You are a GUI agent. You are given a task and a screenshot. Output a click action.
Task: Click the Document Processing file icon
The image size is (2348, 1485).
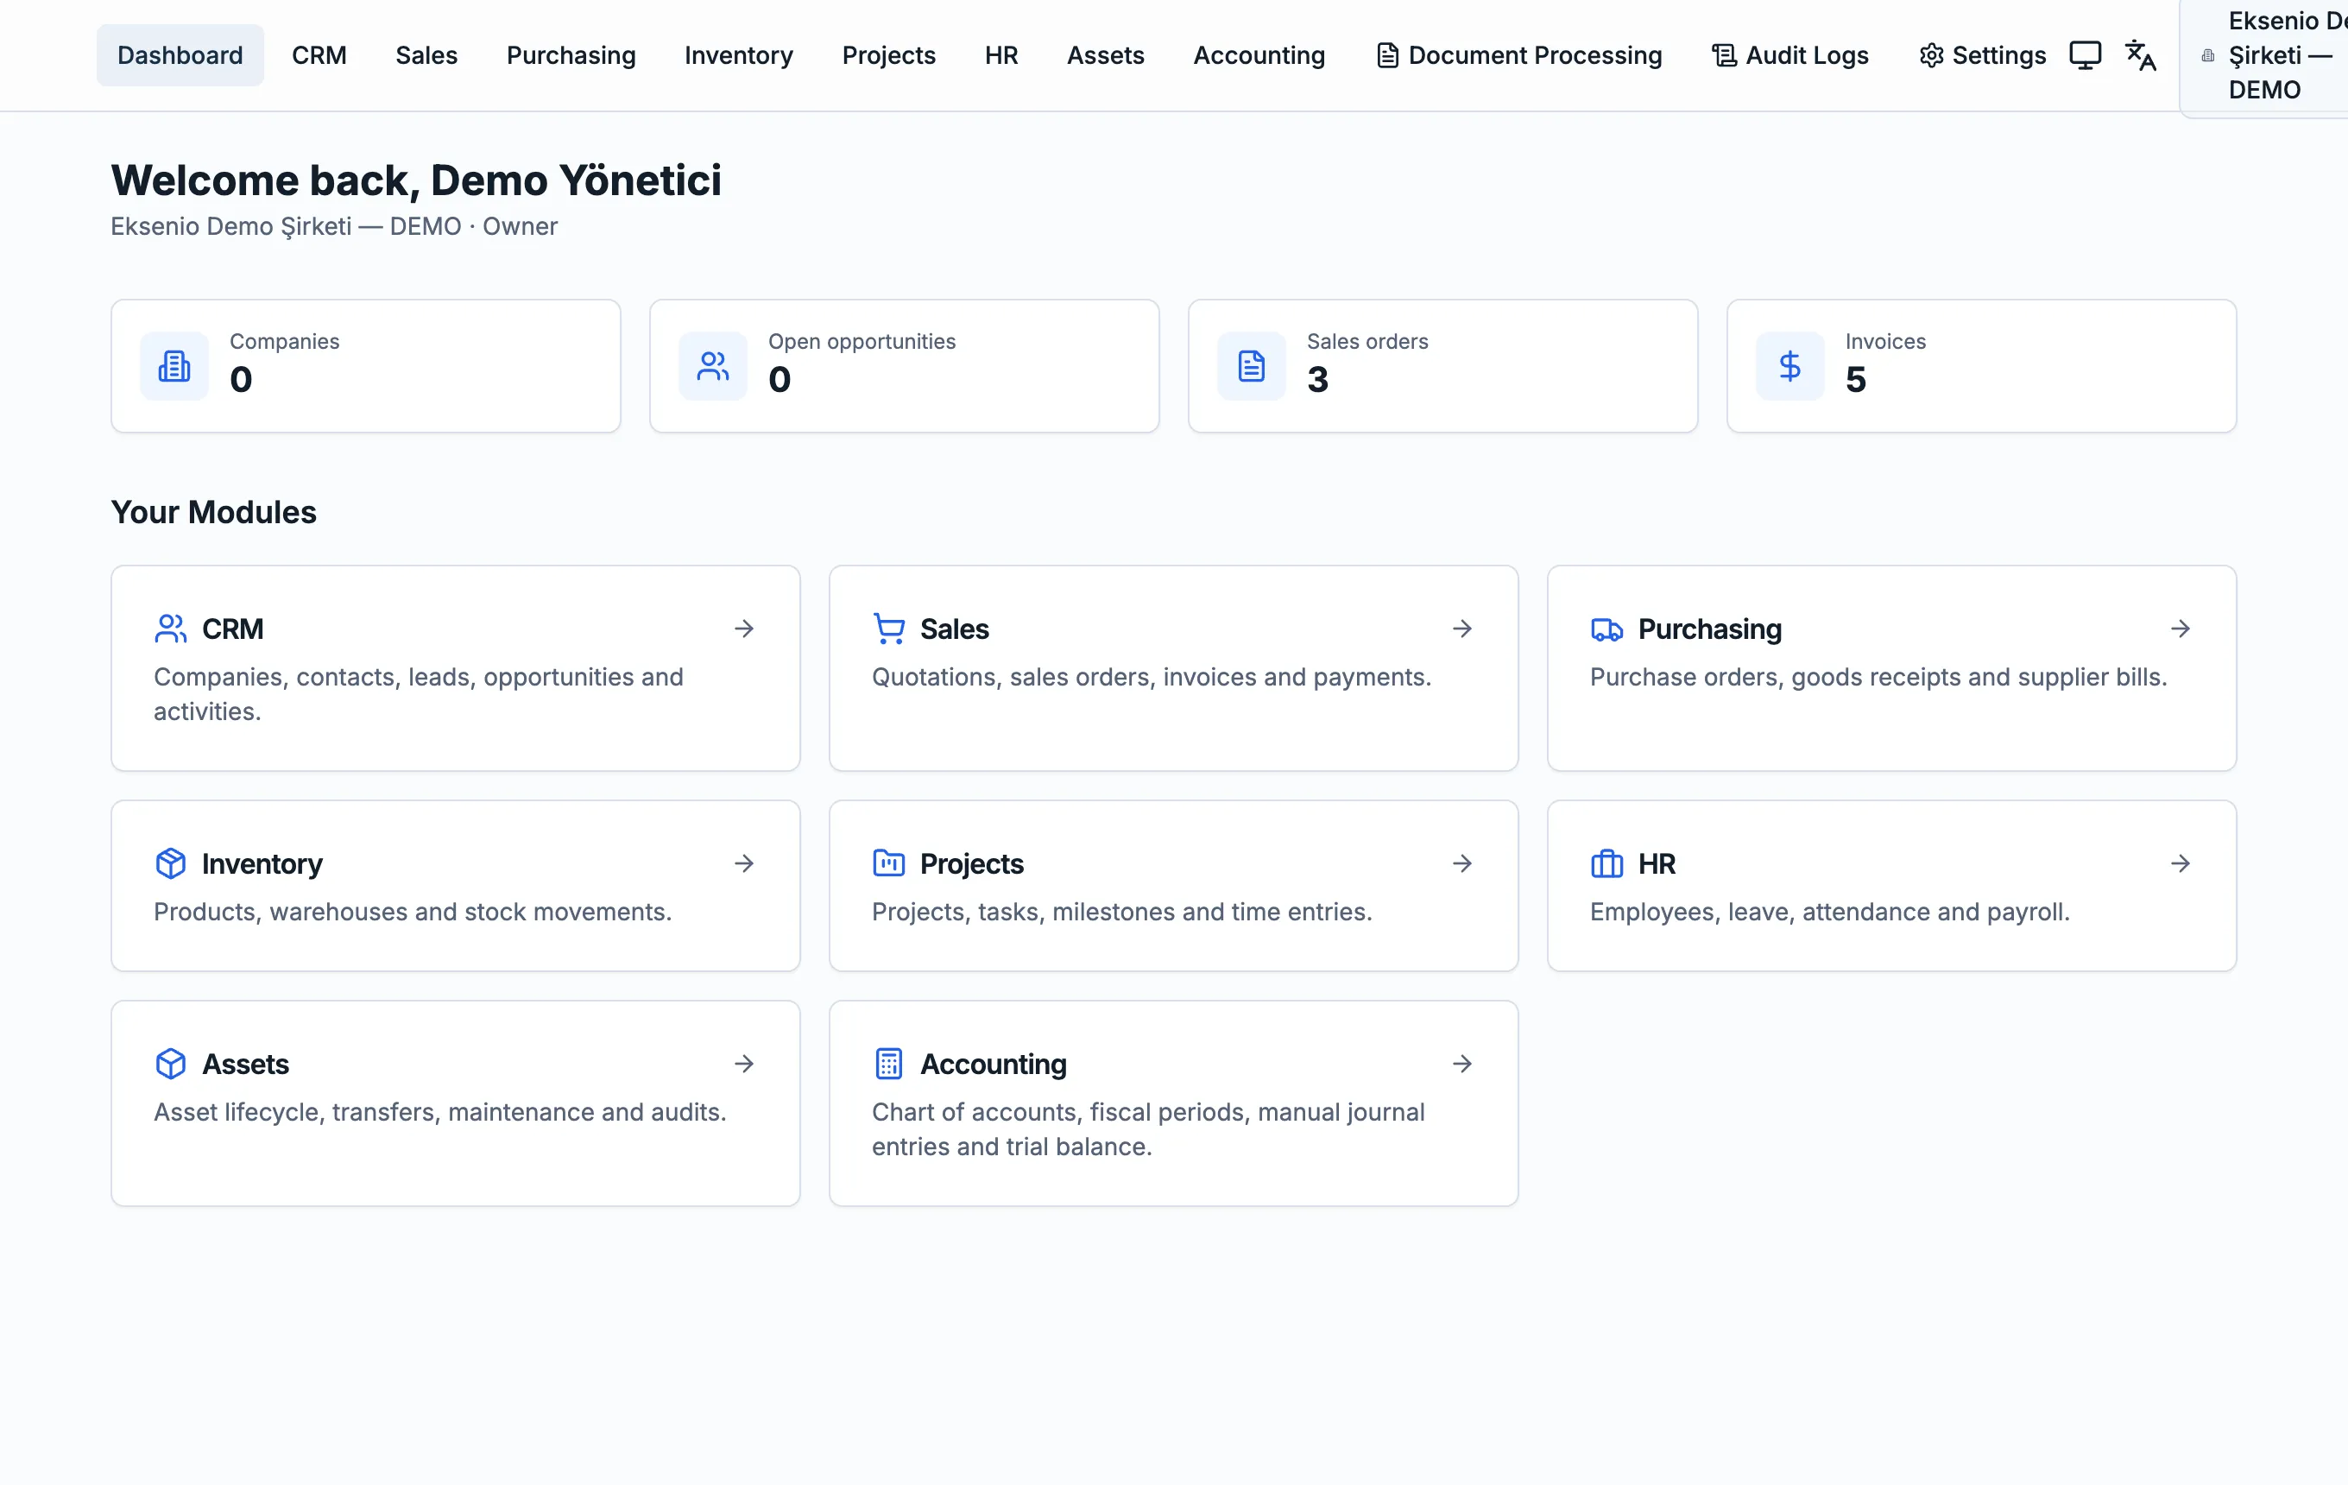click(1386, 55)
